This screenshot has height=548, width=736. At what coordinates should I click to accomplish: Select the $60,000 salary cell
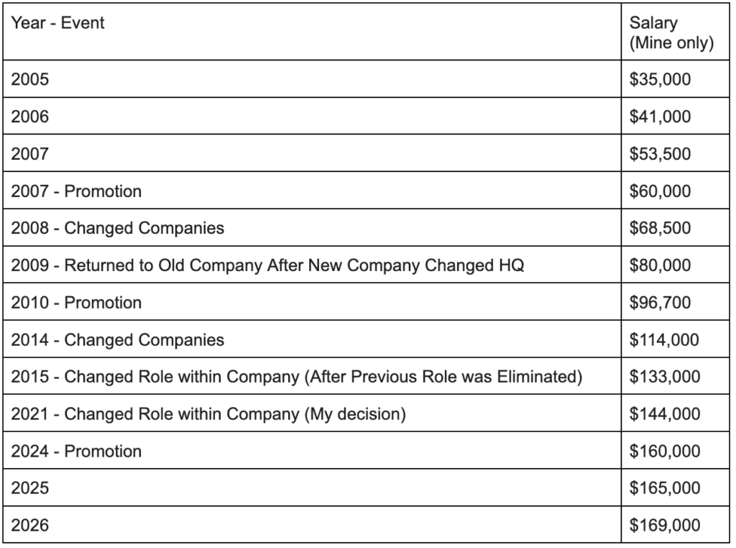pyautogui.click(x=676, y=190)
